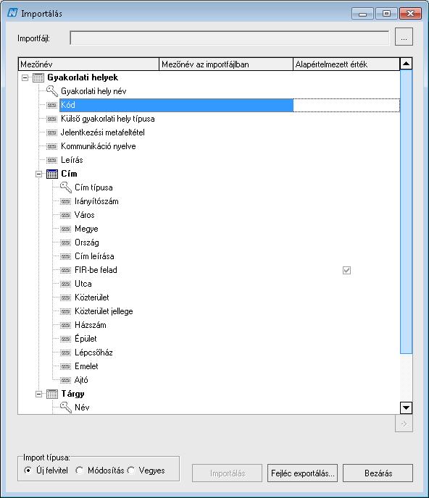Click the key icon beside Név
This screenshot has height=498, width=429.
[x=66, y=408]
